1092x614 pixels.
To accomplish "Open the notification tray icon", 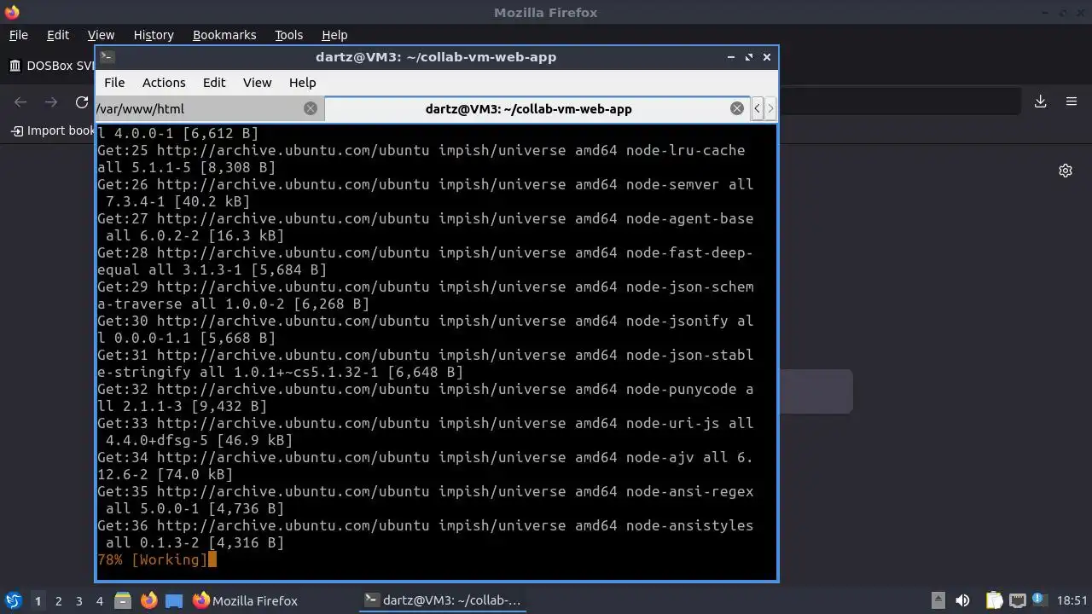I will pos(1040,600).
